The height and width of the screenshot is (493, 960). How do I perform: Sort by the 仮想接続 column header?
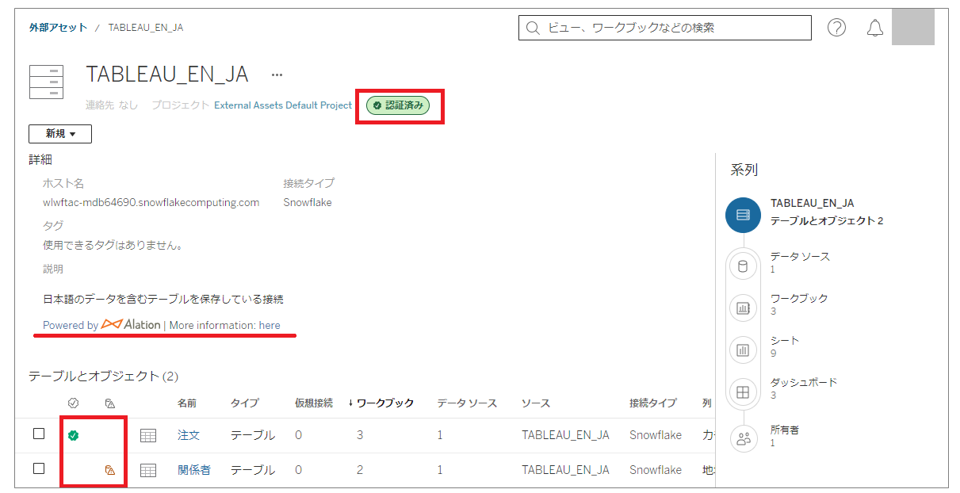pyautogui.click(x=314, y=403)
